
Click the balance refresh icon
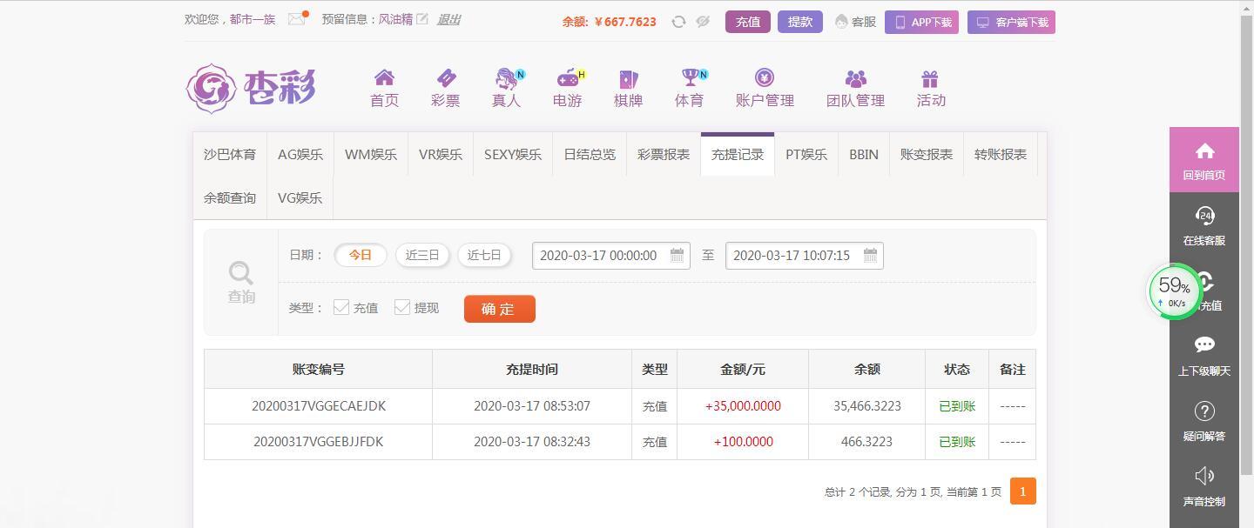click(x=678, y=22)
